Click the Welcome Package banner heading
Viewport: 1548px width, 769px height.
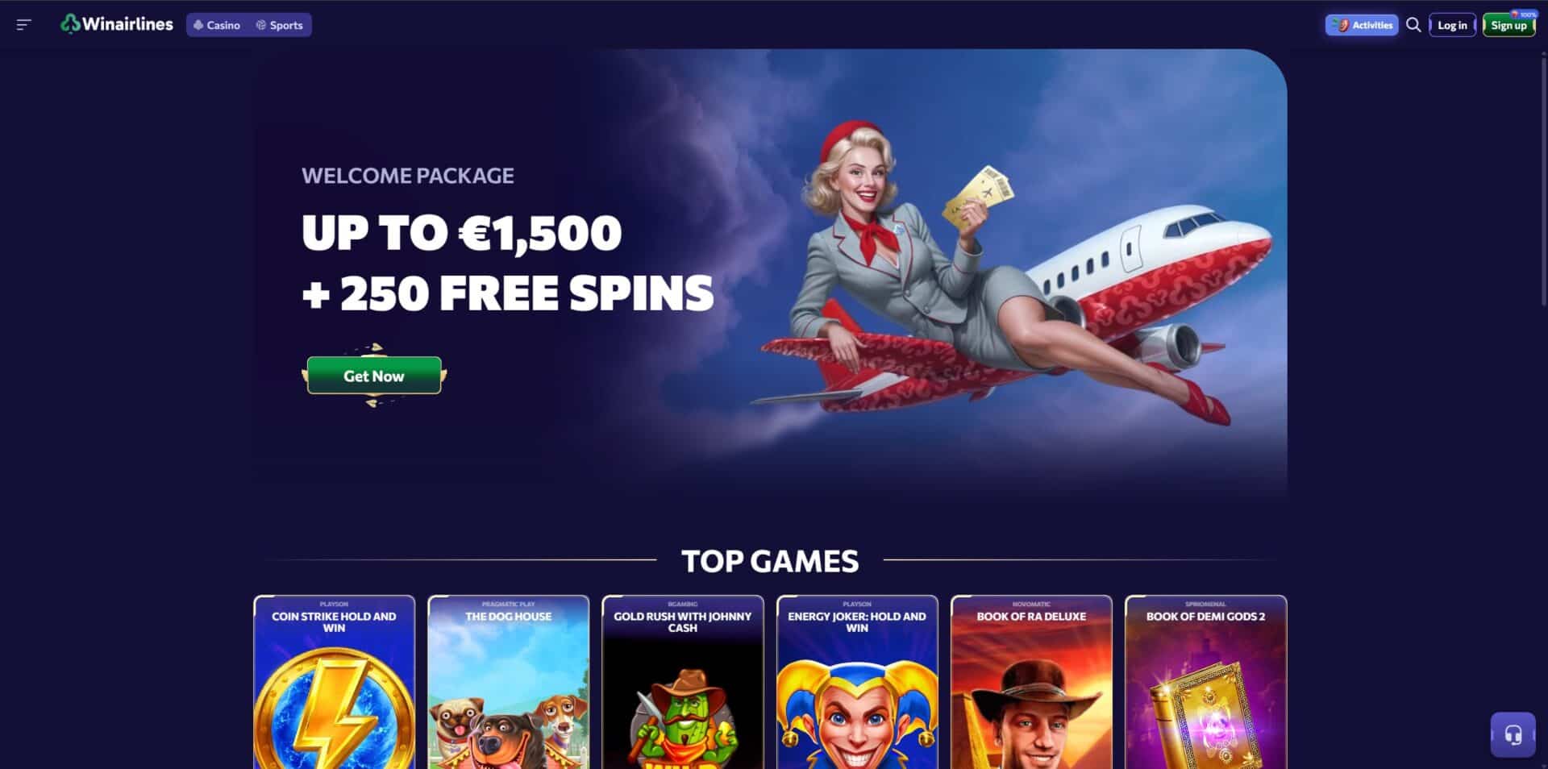[x=408, y=176]
